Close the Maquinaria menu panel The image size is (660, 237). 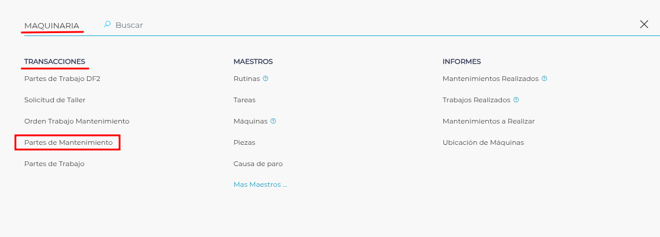pos(644,24)
